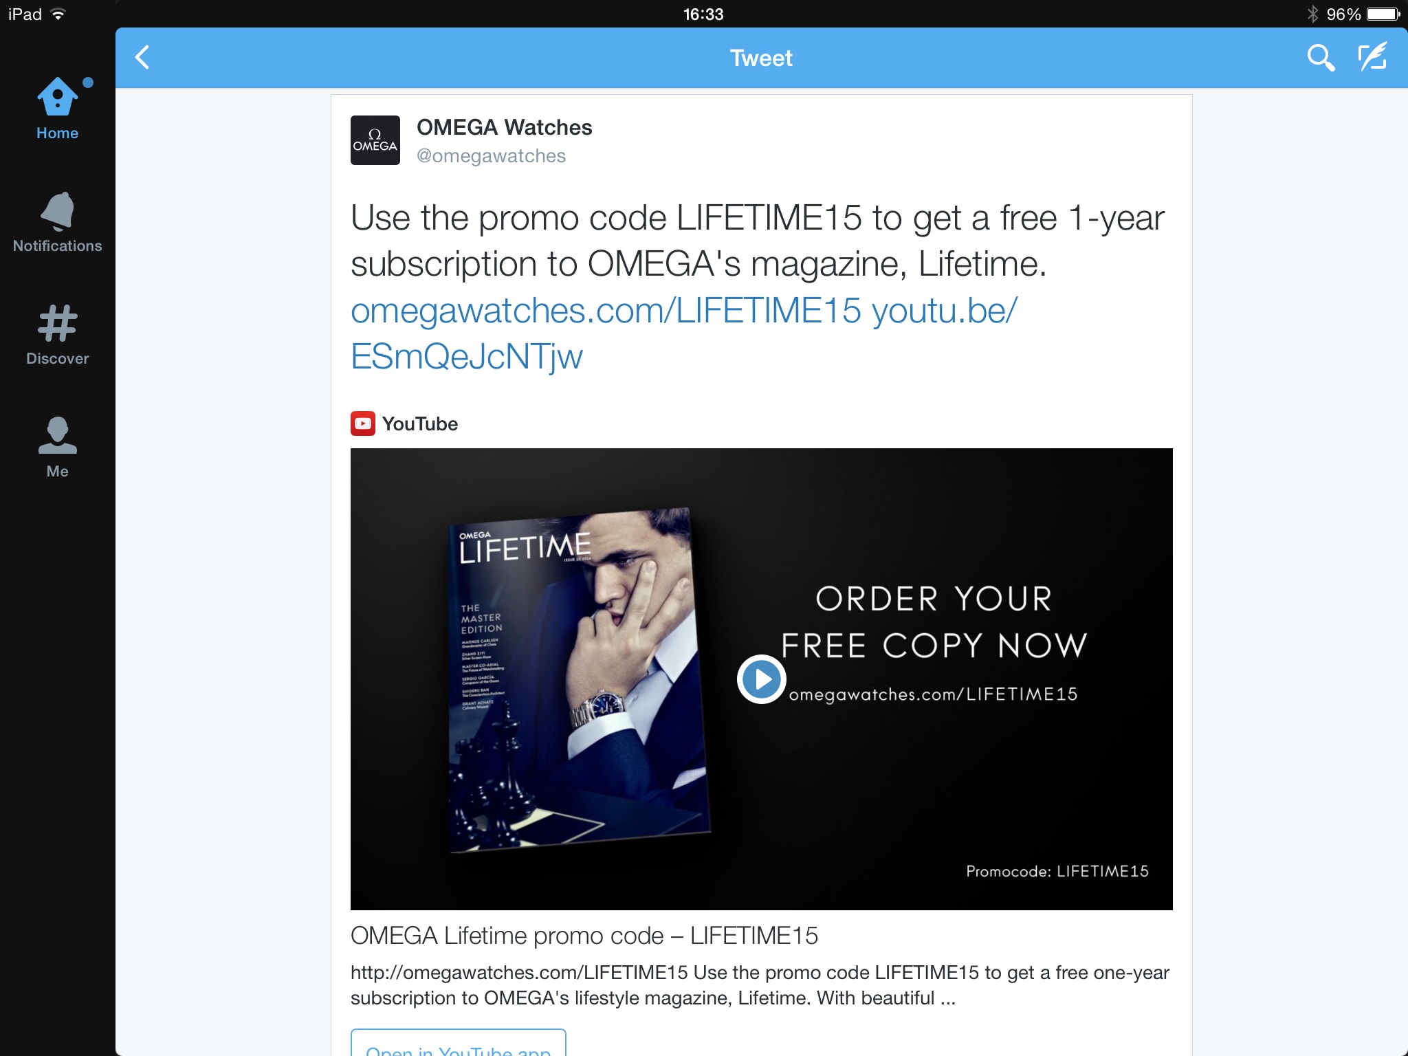This screenshot has height=1056, width=1408.
Task: Tap the battery indicator in status bar
Action: 1383,14
